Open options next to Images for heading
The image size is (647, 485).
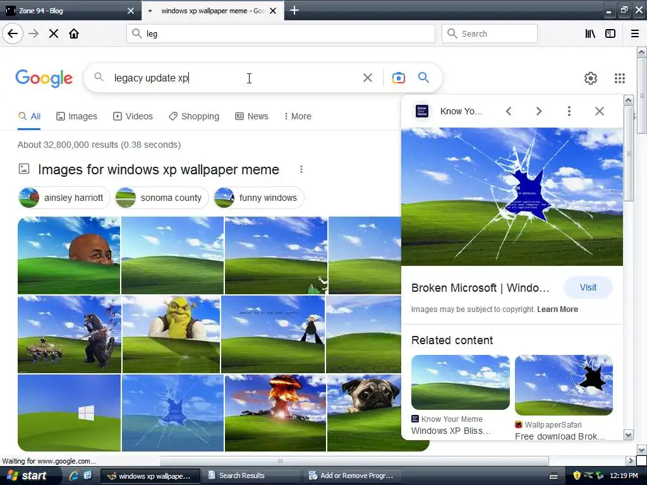[301, 169]
